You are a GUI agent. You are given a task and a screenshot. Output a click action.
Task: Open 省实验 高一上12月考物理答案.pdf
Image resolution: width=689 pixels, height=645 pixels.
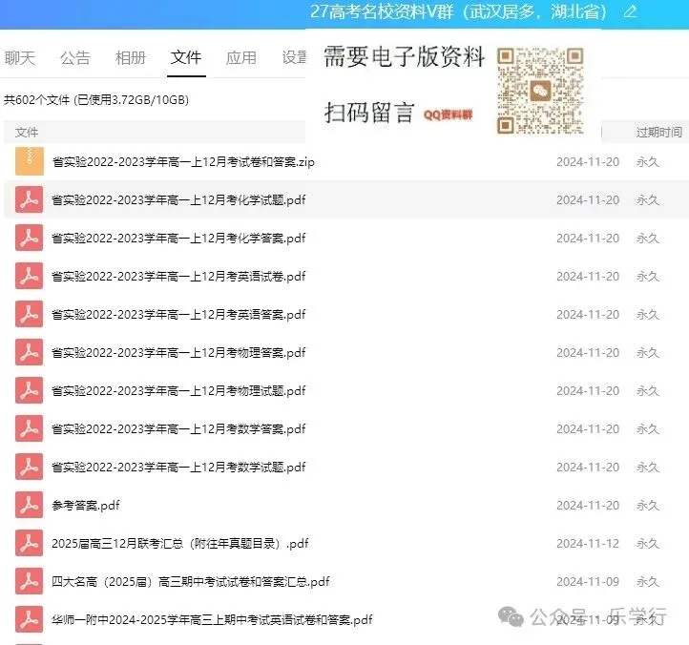(178, 353)
